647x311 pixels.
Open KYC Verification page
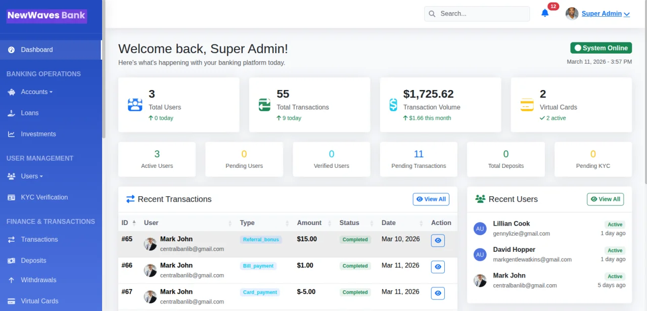pyautogui.click(x=51, y=197)
